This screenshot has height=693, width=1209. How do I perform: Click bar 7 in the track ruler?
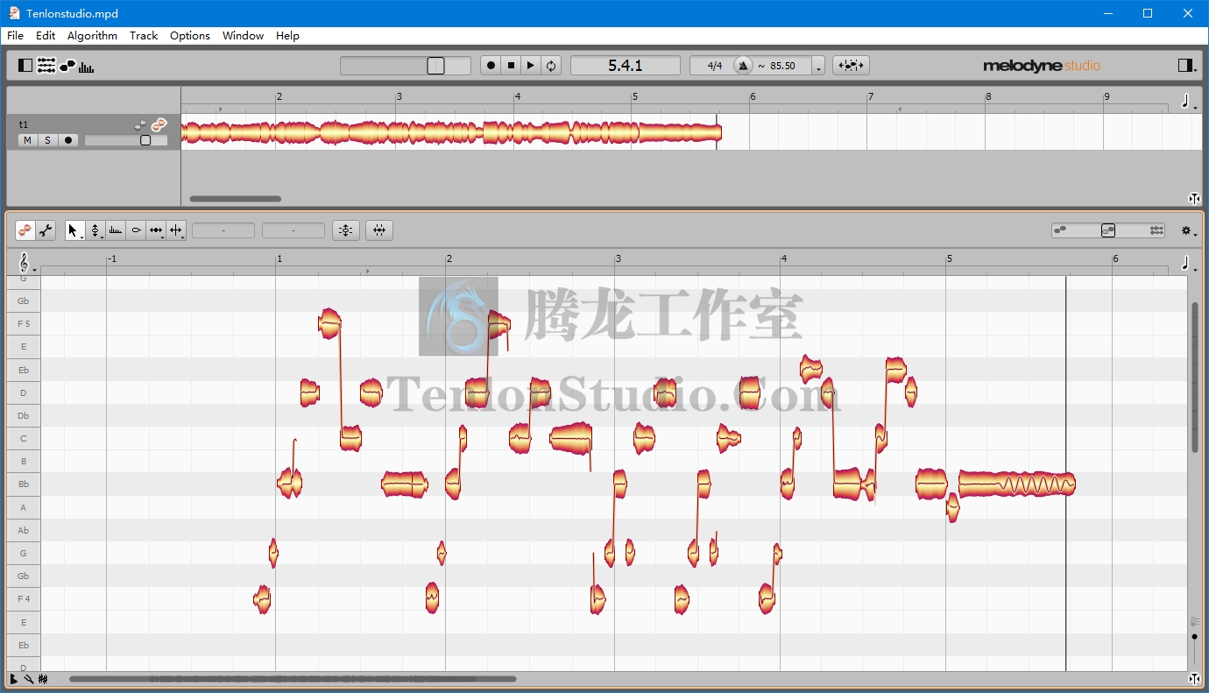[871, 96]
